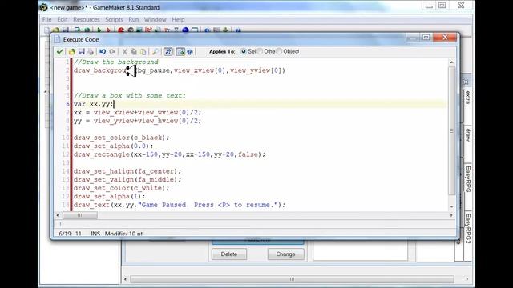This screenshot has width=513, height=288.
Task: Click code editor vertical scrollbar down arrow
Action: pos(451,206)
